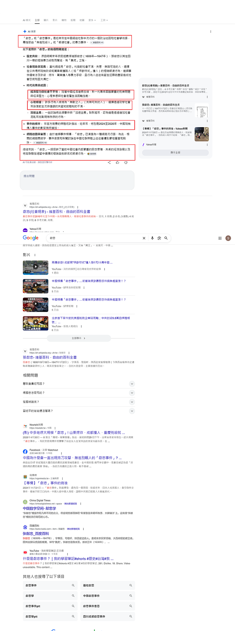Screen dimensions: 235x631
Task: Start voice search with the microphone icon
Action: point(152,238)
